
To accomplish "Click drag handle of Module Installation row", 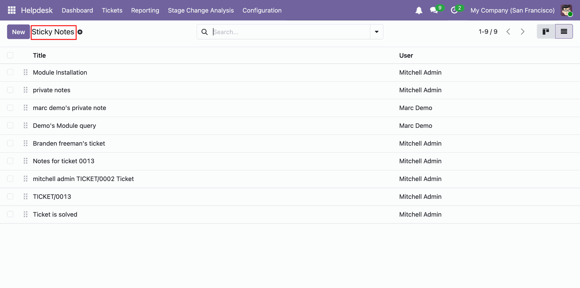I will (x=26, y=72).
